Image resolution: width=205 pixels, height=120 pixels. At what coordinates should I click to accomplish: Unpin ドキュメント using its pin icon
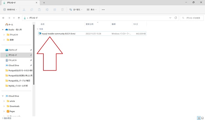point(31,60)
